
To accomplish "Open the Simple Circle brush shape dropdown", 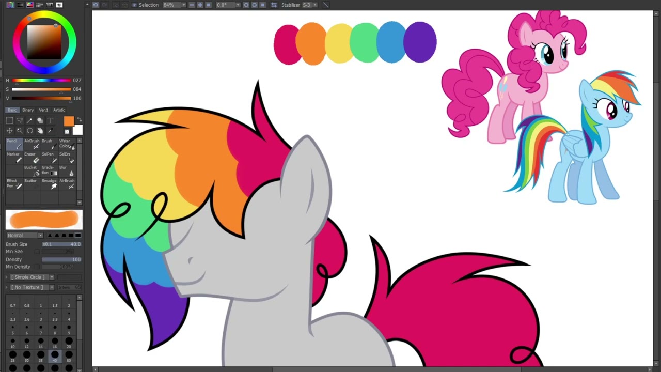I will coord(33,277).
